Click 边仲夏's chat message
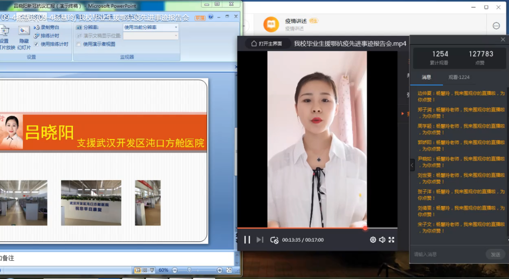This screenshot has width=509, height=279. pos(461,96)
